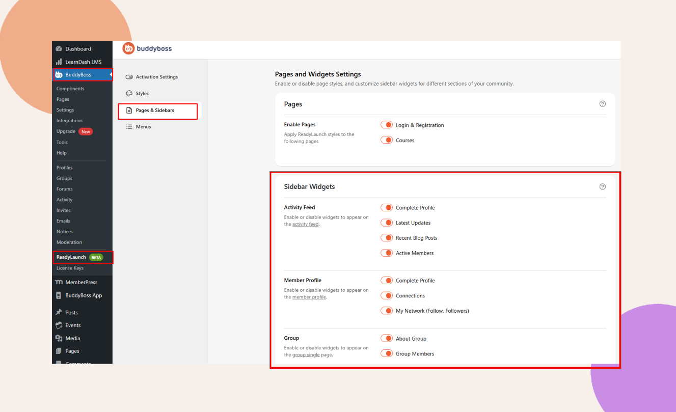Click the green BETA badge
Viewport: 676px width, 412px height.
coord(96,257)
